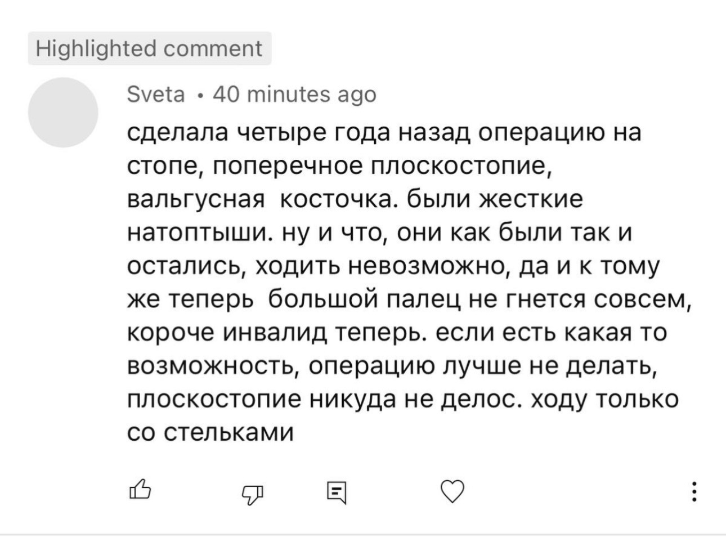Click the "40 minutes ago" timestamp link
The height and width of the screenshot is (537, 726).
294,93
